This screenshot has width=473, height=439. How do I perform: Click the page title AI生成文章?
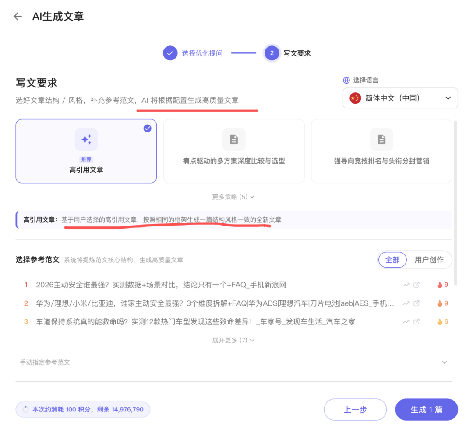[58, 16]
